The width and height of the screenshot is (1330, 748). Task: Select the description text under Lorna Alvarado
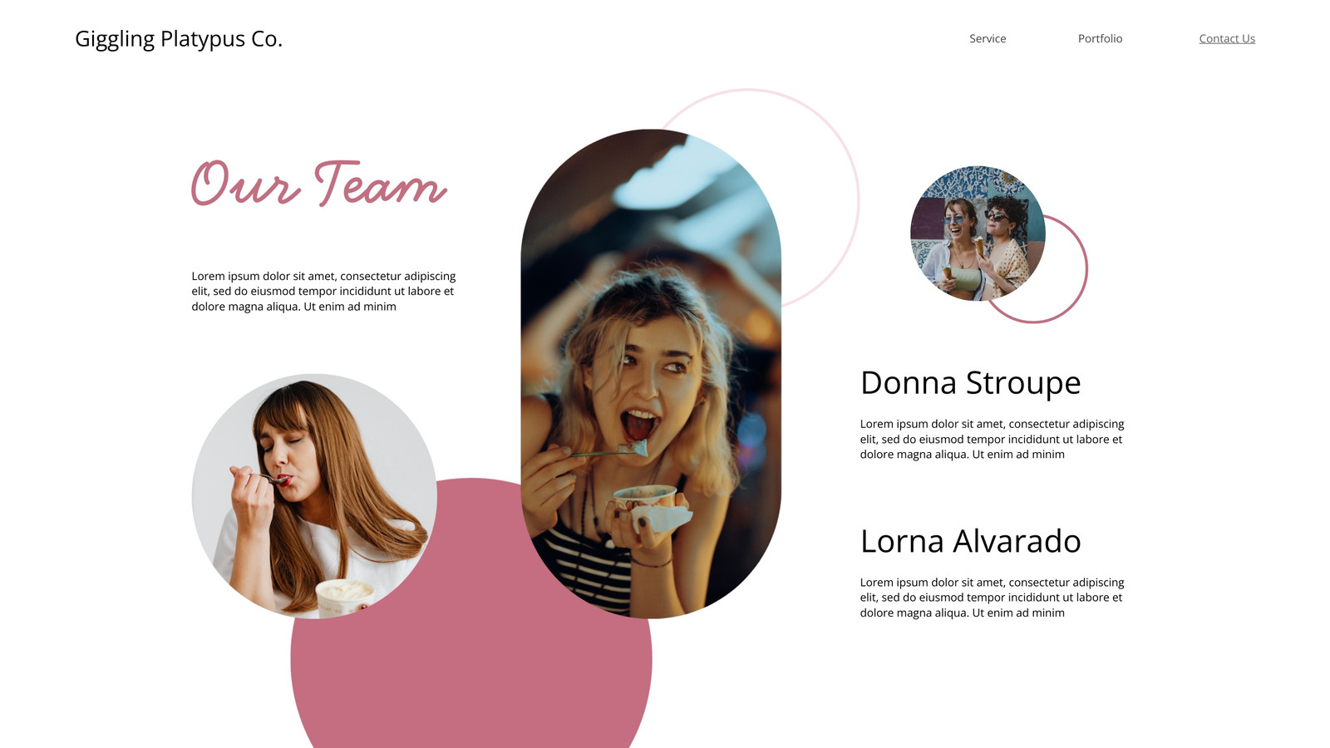coord(992,598)
